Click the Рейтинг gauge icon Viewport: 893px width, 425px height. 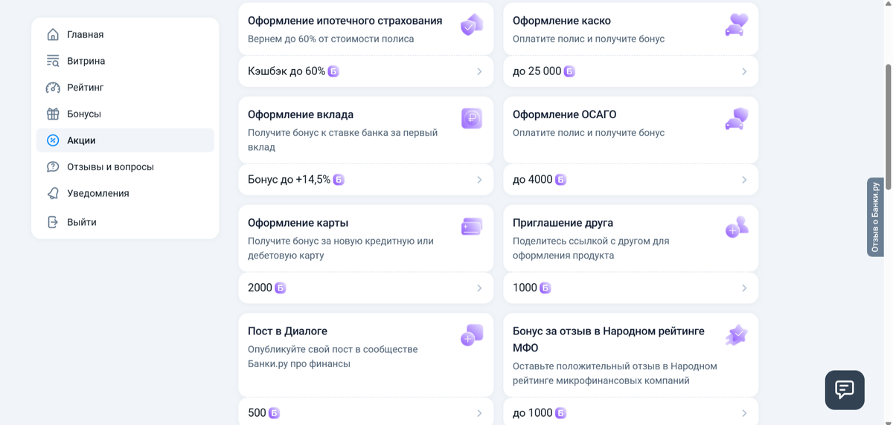(x=53, y=88)
